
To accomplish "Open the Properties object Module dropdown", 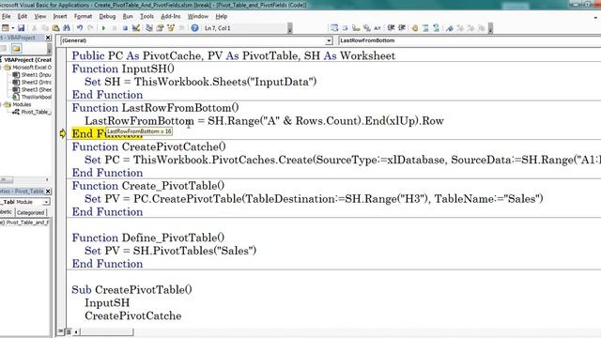I will 46,202.
